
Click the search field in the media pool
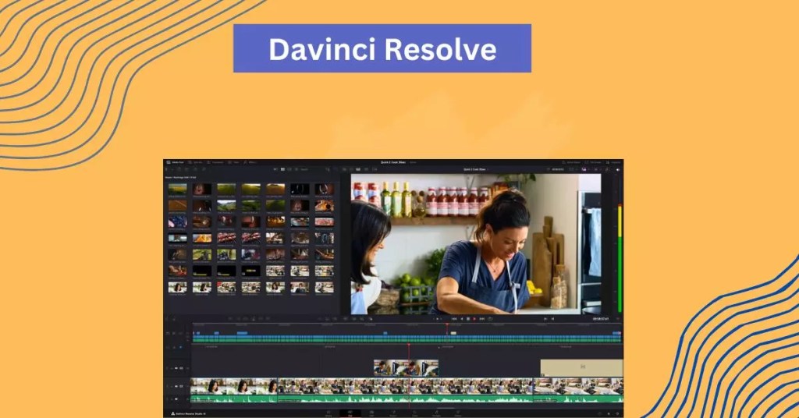point(304,169)
